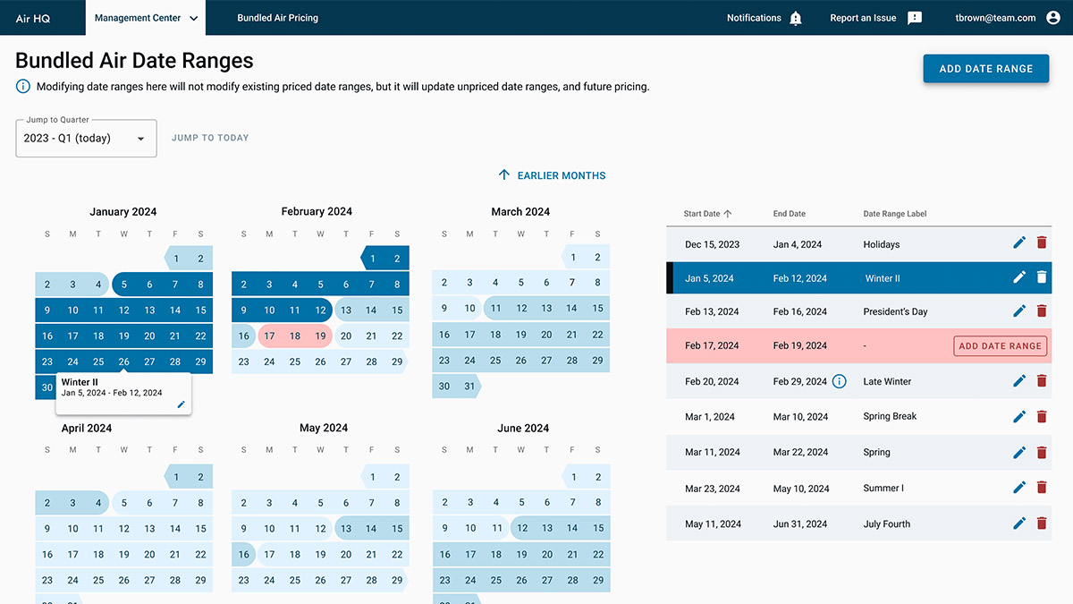
Task: Edit the Spring date range row
Action: click(1019, 452)
